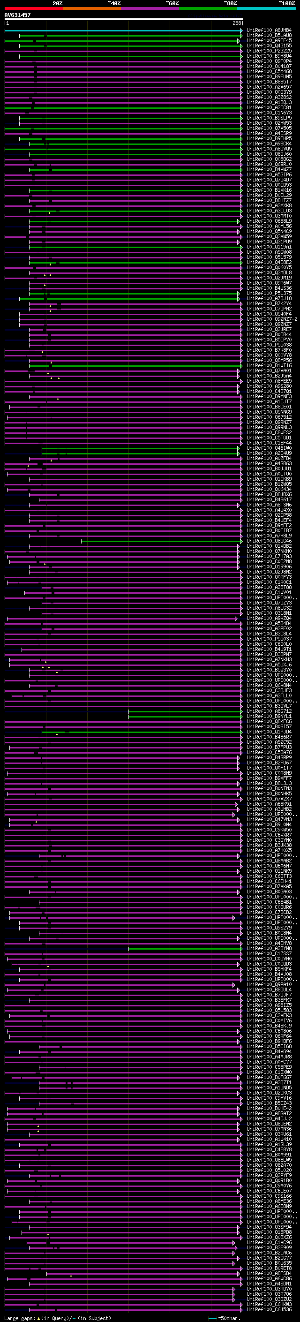Select hit UniRef100_A3ILU3
Image resolution: width=300 pixels, height=1322 pixels.
point(269,211)
